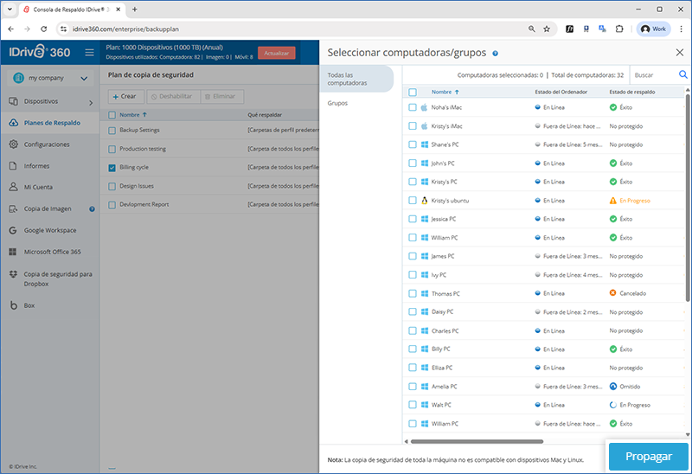The height and width of the screenshot is (474, 692).
Task: Check the box for Noha's iMac
Action: (x=413, y=108)
